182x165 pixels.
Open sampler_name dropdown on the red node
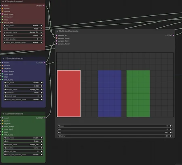[23, 32]
